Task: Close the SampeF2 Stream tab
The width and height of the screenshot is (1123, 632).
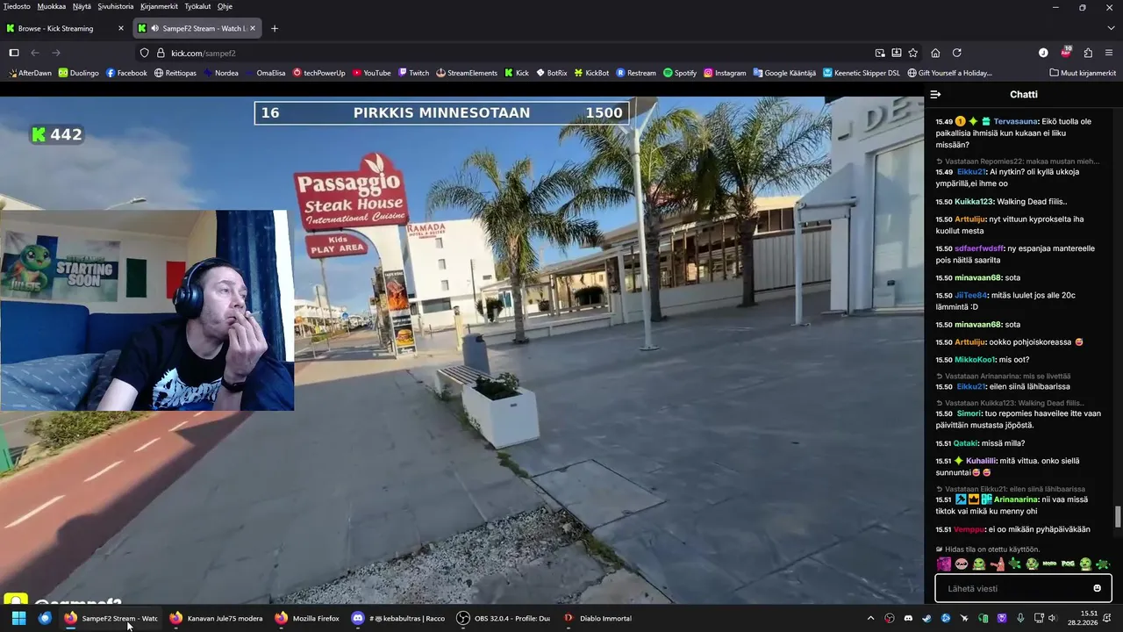Action: click(253, 28)
